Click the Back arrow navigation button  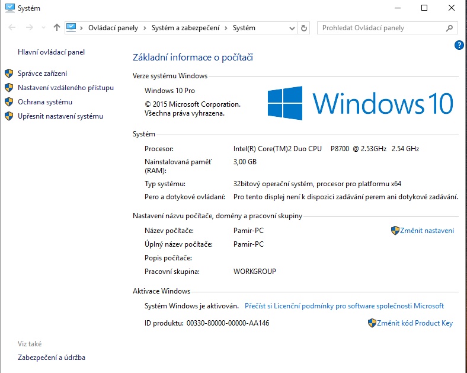12,28
